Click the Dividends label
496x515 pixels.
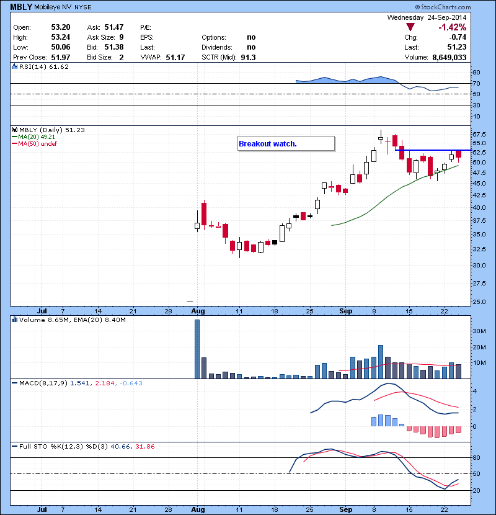coord(217,47)
